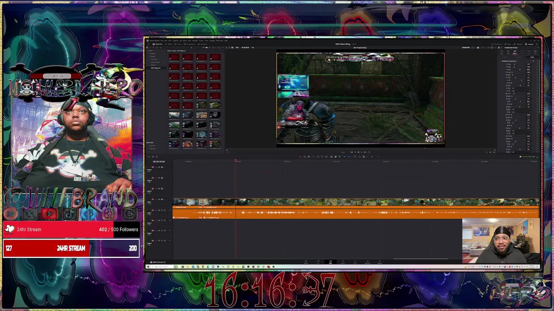This screenshot has width=554, height=311.
Task: Switch to the Color page tab
Action: pyautogui.click(x=355, y=262)
